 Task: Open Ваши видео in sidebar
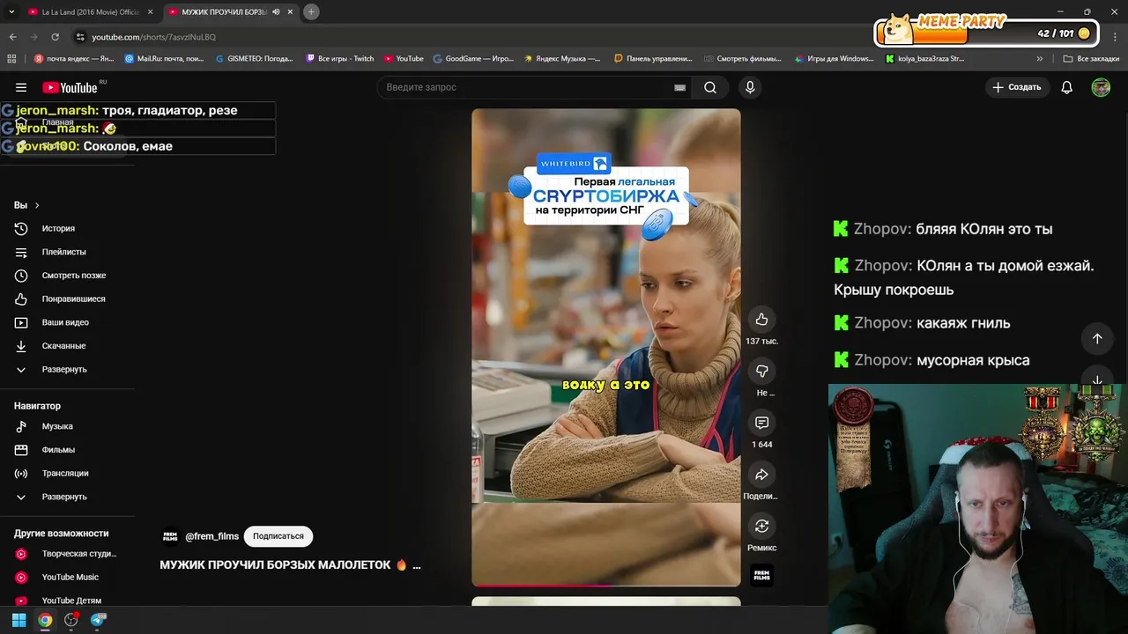pos(67,322)
